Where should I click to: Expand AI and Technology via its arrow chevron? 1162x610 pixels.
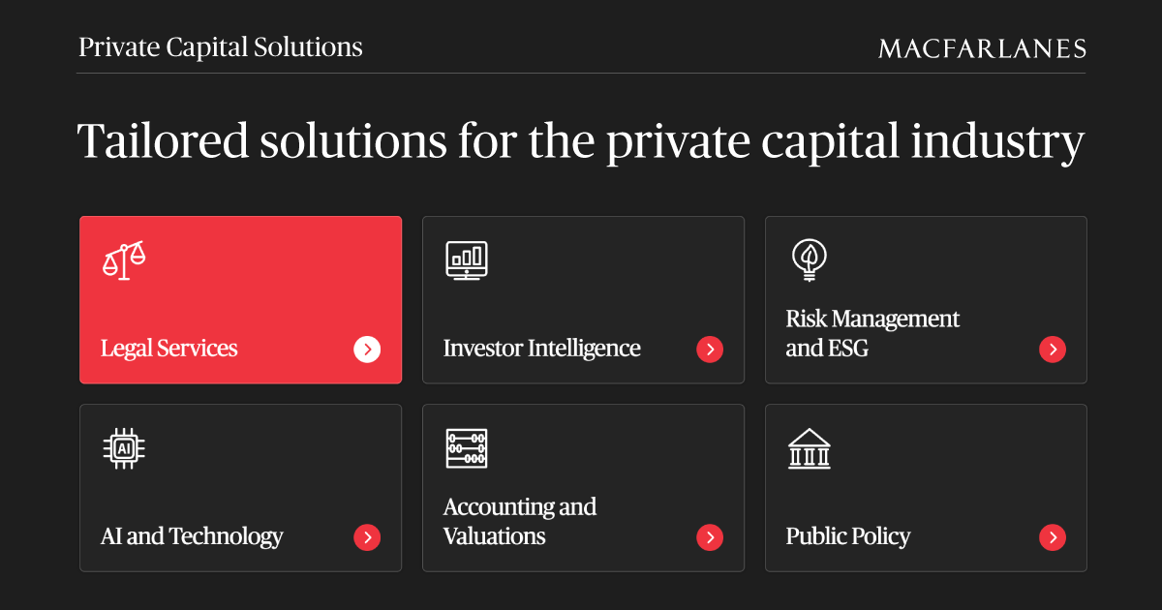pos(367,537)
